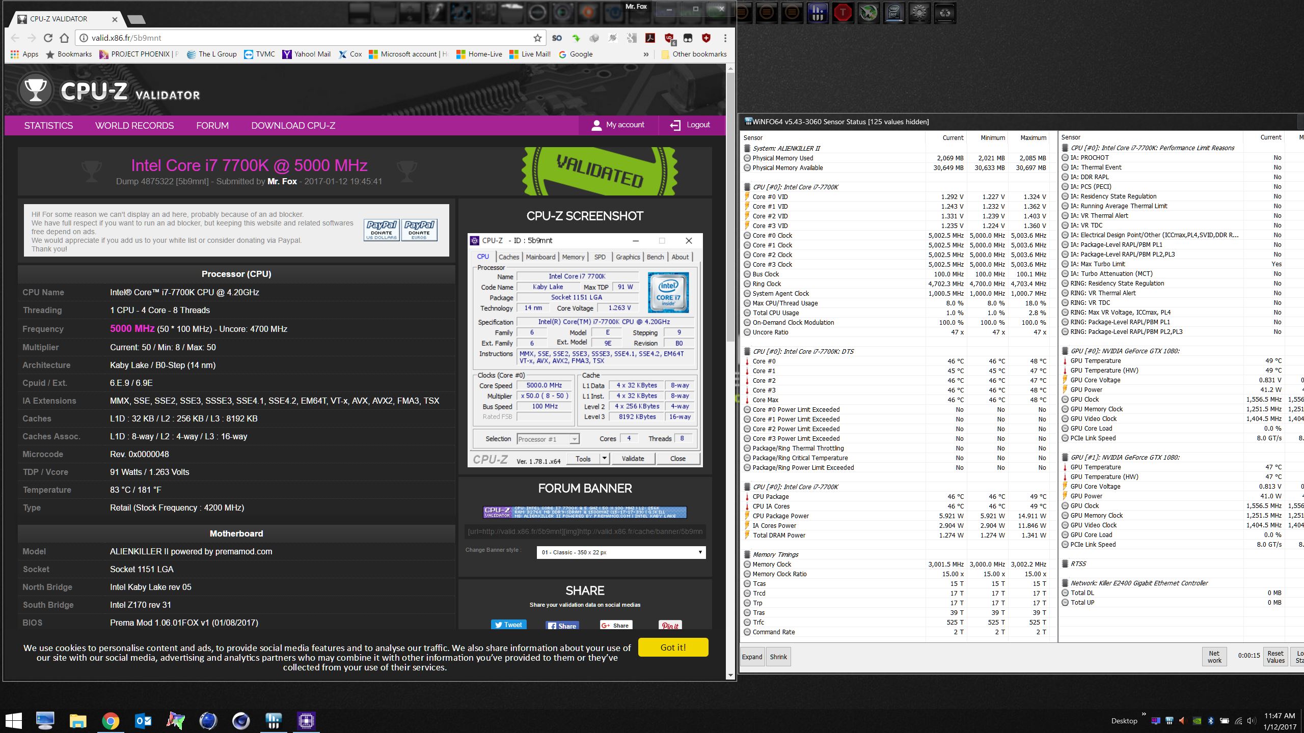
Task: Open the Bluetooth tray icon
Action: click(x=1211, y=721)
